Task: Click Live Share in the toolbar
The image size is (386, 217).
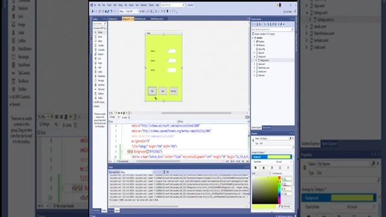Action: tap(288, 11)
